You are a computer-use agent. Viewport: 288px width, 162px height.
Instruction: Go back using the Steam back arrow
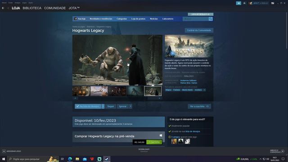(x=3, y=8)
